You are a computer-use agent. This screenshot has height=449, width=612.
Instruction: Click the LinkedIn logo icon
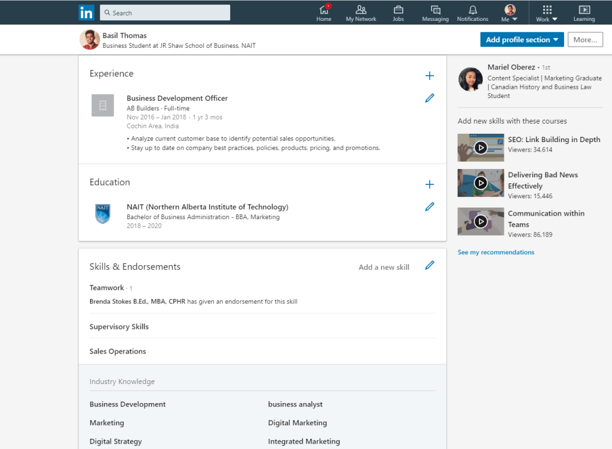[x=86, y=12]
